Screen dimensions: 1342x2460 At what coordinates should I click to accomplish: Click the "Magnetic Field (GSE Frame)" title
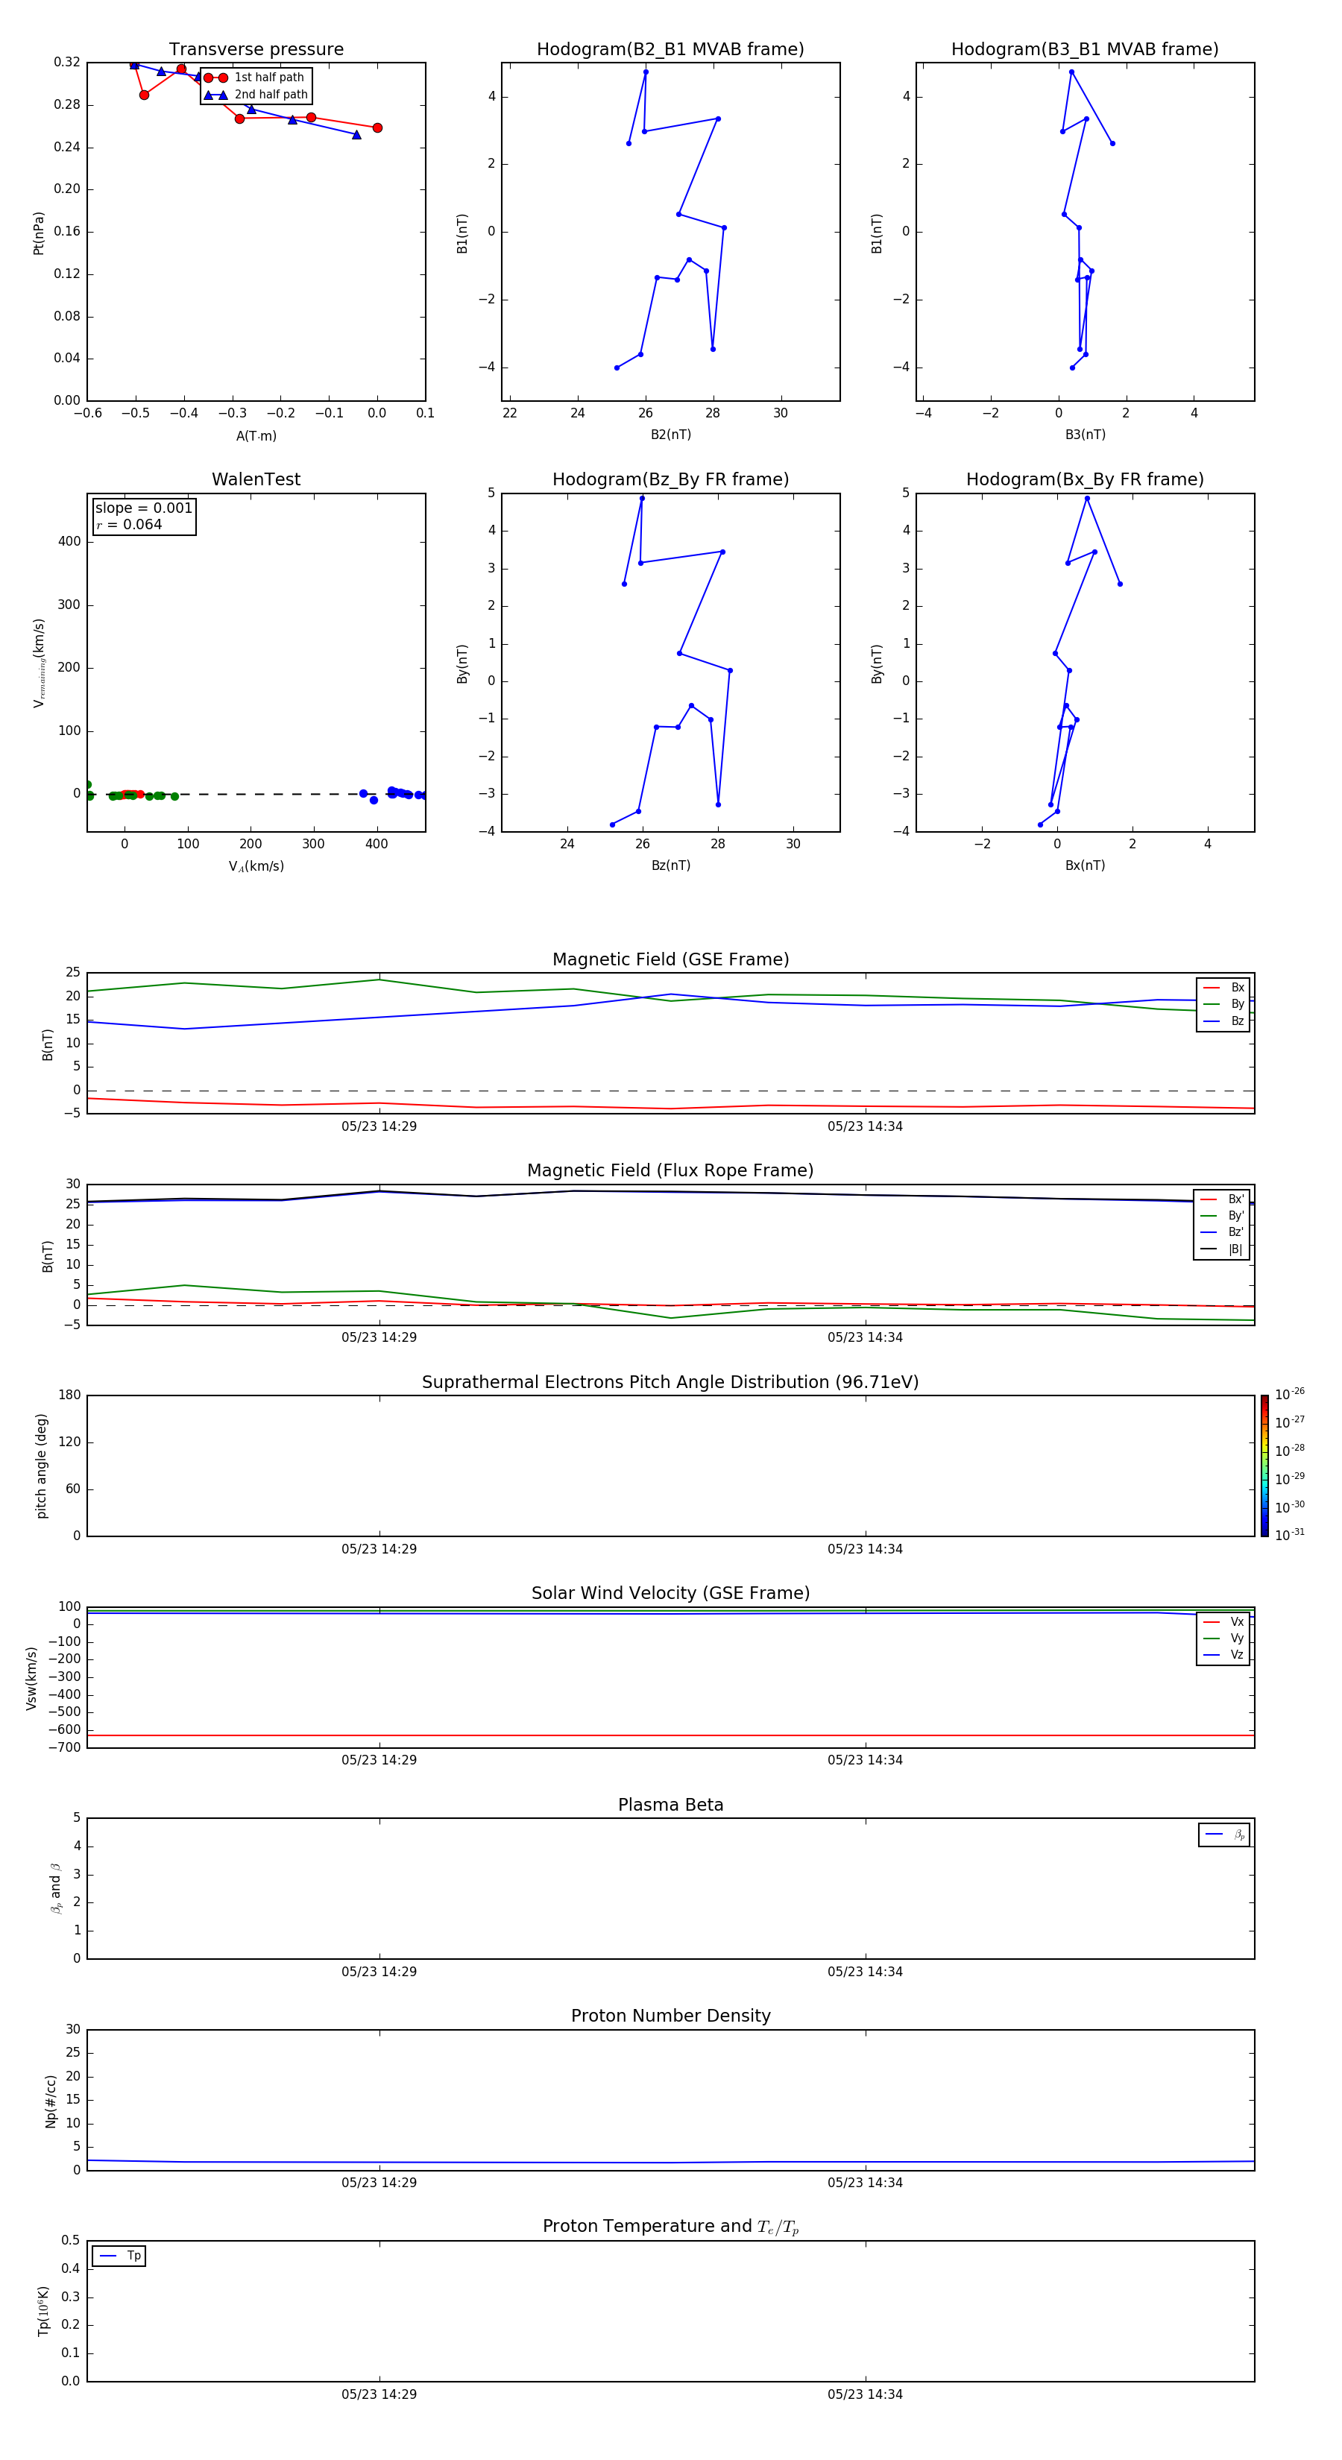tap(670, 959)
